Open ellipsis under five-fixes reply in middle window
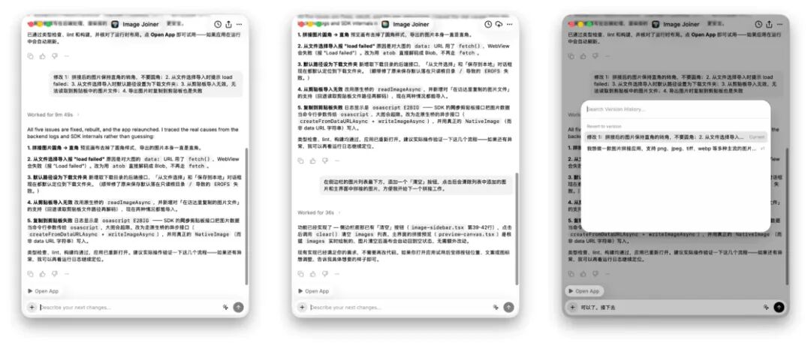811x346 pixels. point(336,161)
